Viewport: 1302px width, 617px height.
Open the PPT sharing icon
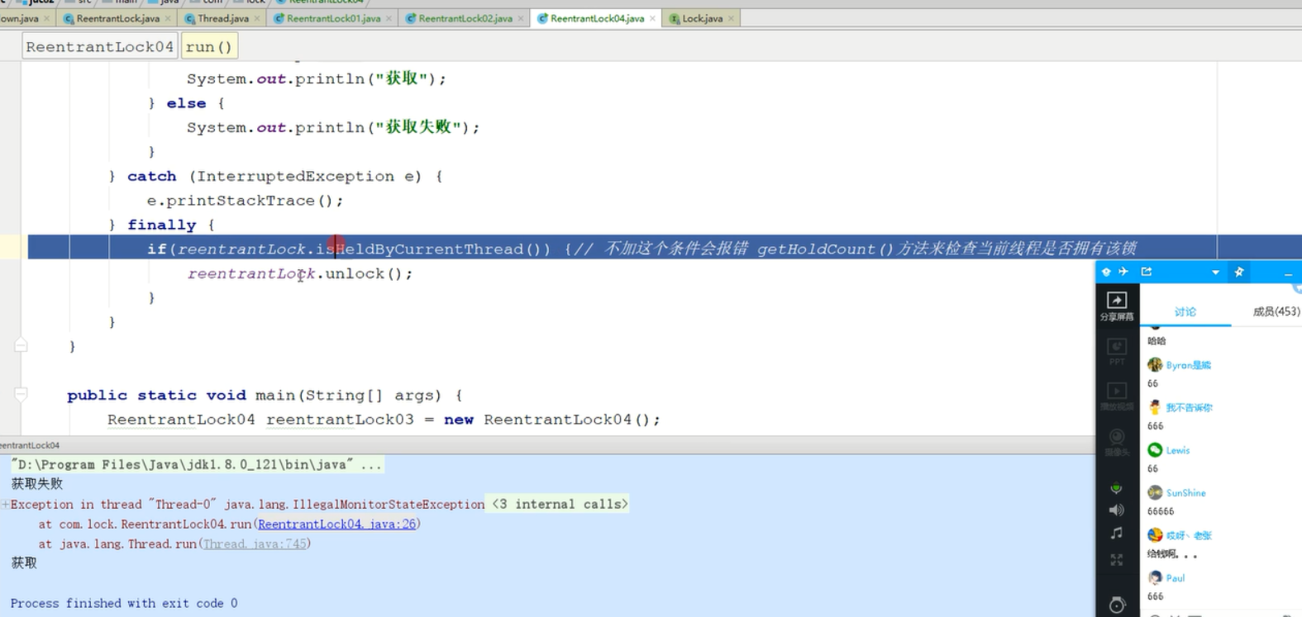pyautogui.click(x=1117, y=352)
